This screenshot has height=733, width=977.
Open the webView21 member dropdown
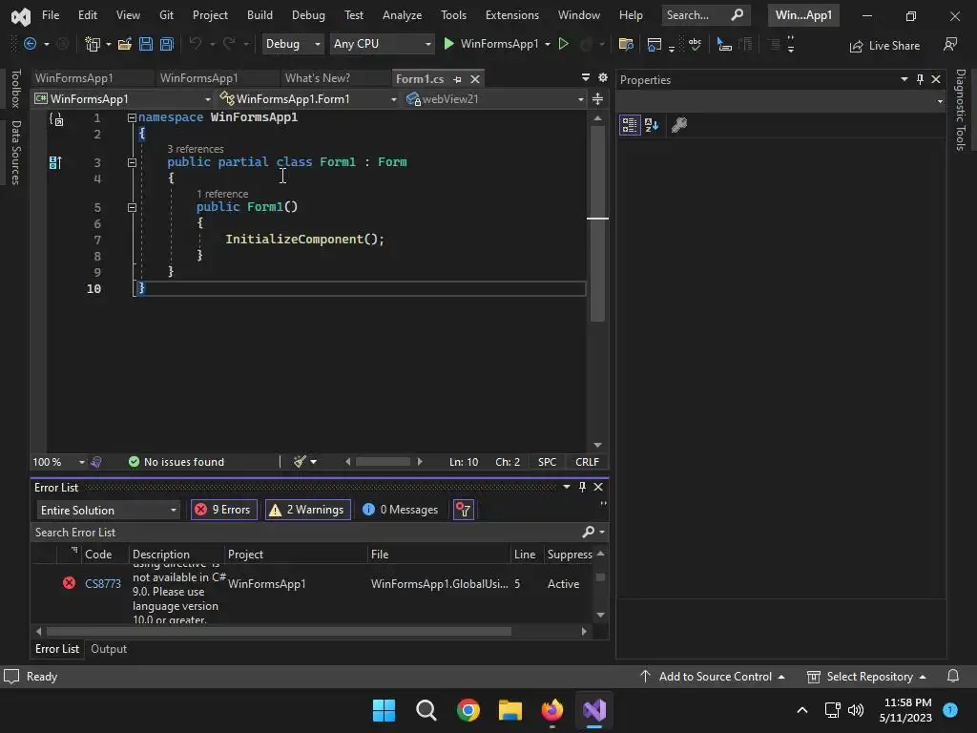coord(495,99)
